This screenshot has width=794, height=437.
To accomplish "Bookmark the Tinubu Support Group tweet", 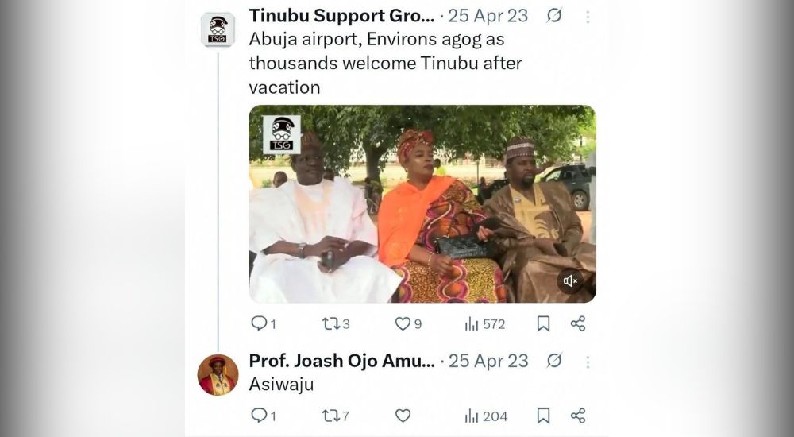I will [x=543, y=323].
